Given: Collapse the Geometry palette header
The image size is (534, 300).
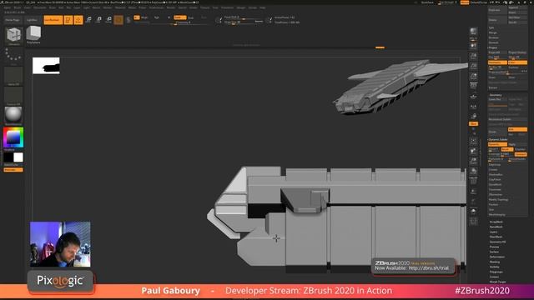Looking at the screenshot, I should click(496, 95).
